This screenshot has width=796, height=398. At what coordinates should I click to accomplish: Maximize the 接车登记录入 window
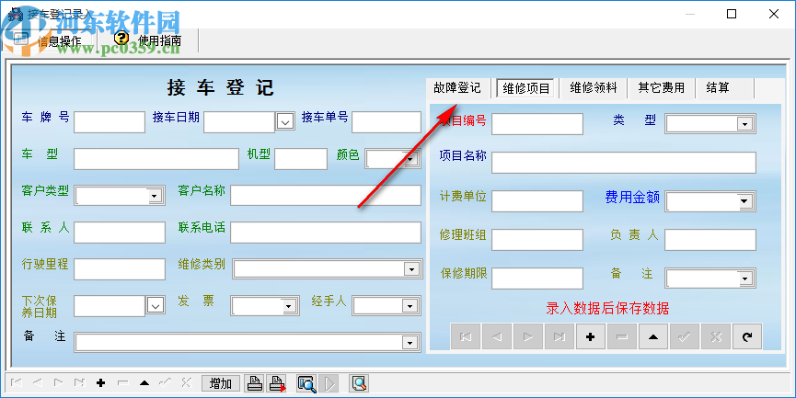point(732,14)
